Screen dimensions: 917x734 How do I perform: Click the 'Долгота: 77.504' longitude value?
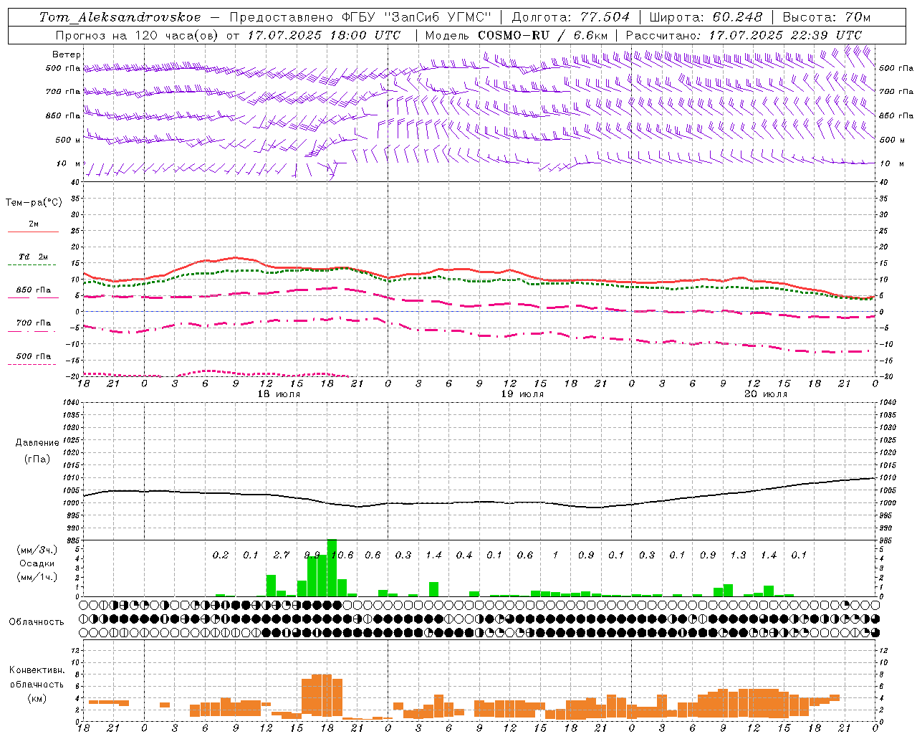point(571,17)
